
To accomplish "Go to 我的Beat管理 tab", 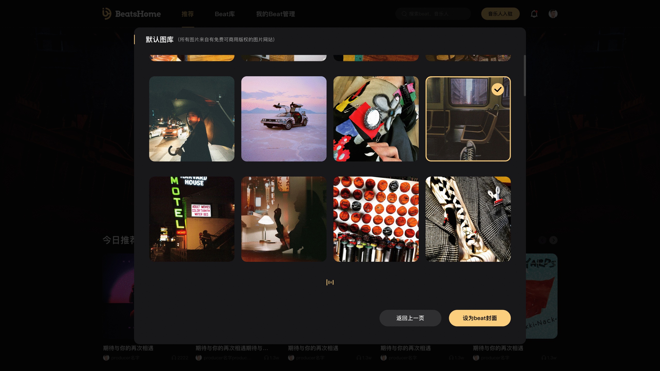I will click(x=275, y=14).
